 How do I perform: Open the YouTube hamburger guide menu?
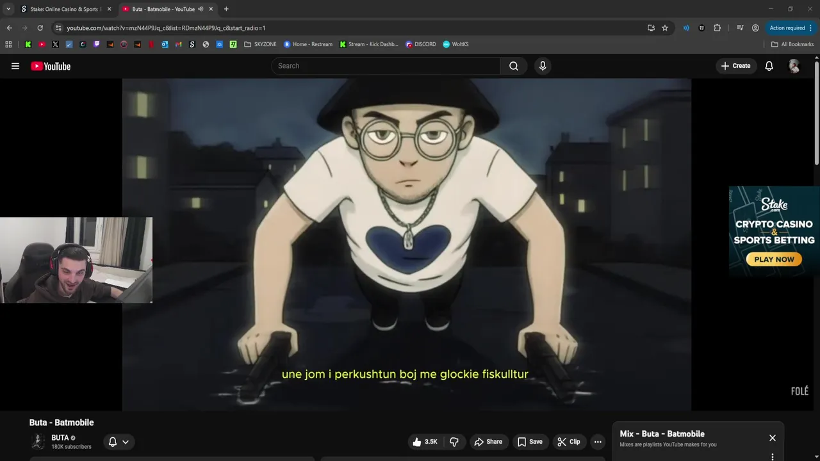point(15,66)
